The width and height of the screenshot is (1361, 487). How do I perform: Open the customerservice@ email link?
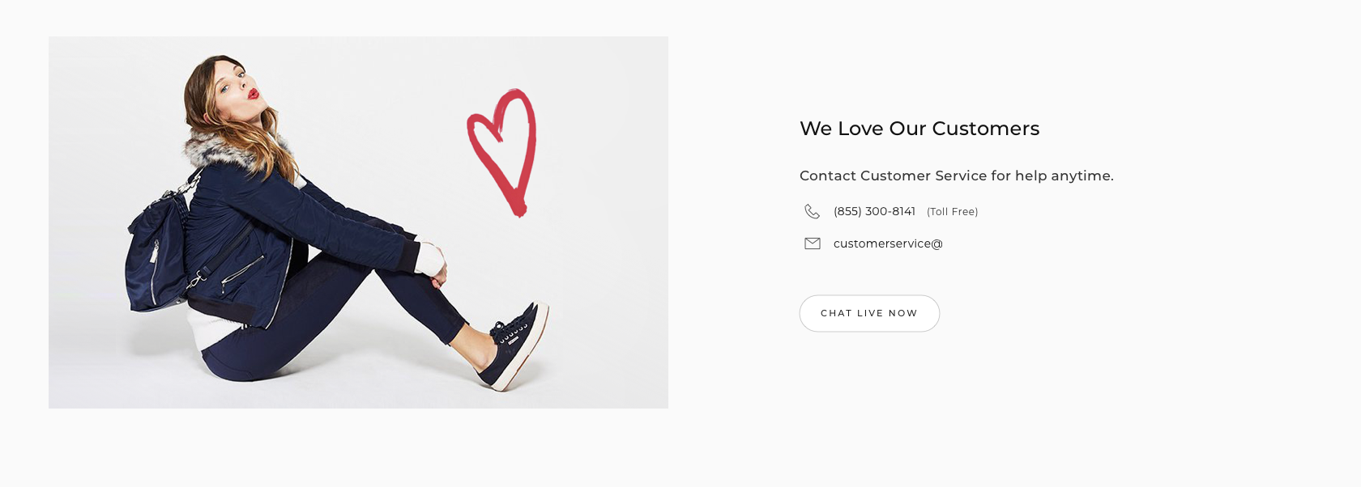coord(888,243)
